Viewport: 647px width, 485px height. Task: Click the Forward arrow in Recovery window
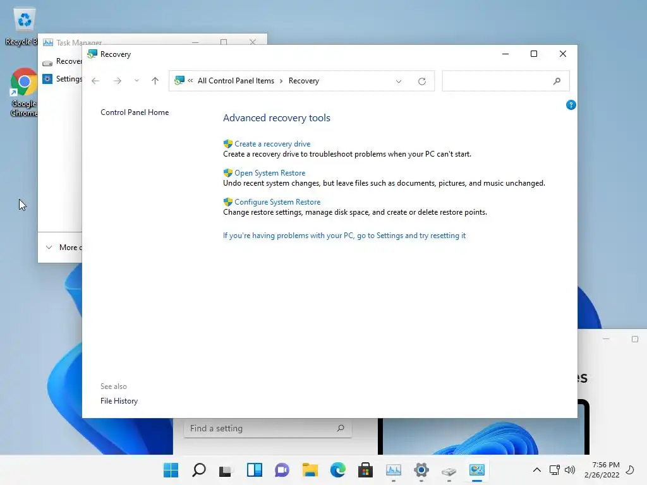tap(118, 81)
